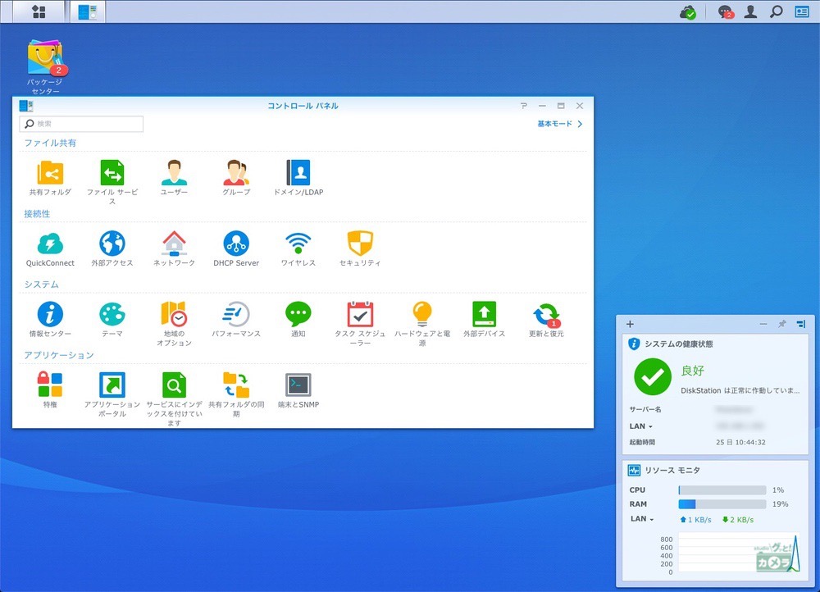Click the 起動時間 value 25 日 10:44:32

[x=740, y=443]
